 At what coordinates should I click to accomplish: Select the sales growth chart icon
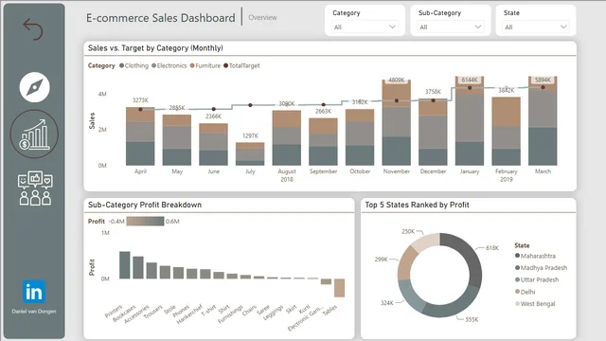click(x=34, y=135)
